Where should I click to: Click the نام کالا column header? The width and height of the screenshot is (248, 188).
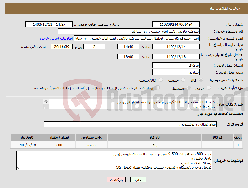(154, 137)
